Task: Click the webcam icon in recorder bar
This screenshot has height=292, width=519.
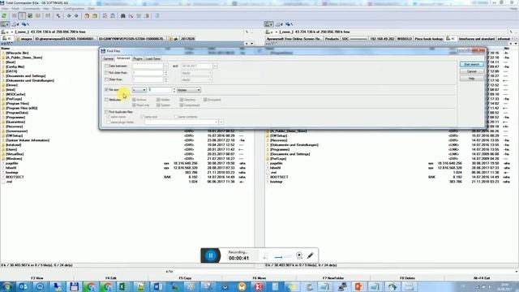Action: pos(299,255)
